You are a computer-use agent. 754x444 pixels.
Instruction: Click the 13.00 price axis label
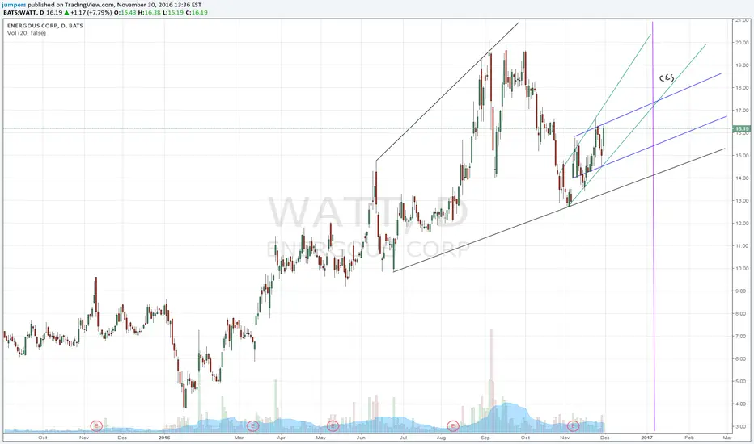742,201
